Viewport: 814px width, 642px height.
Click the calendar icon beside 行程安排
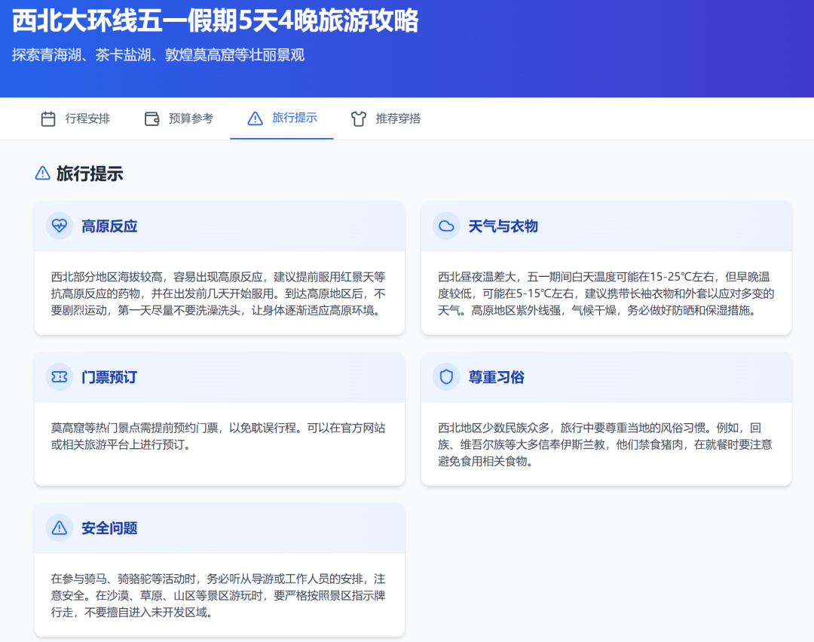[48, 119]
